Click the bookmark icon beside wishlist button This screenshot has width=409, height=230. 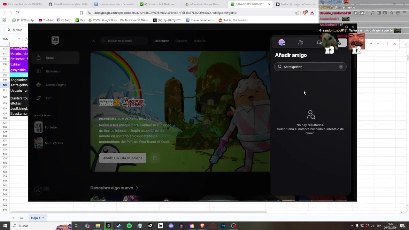click(x=155, y=158)
